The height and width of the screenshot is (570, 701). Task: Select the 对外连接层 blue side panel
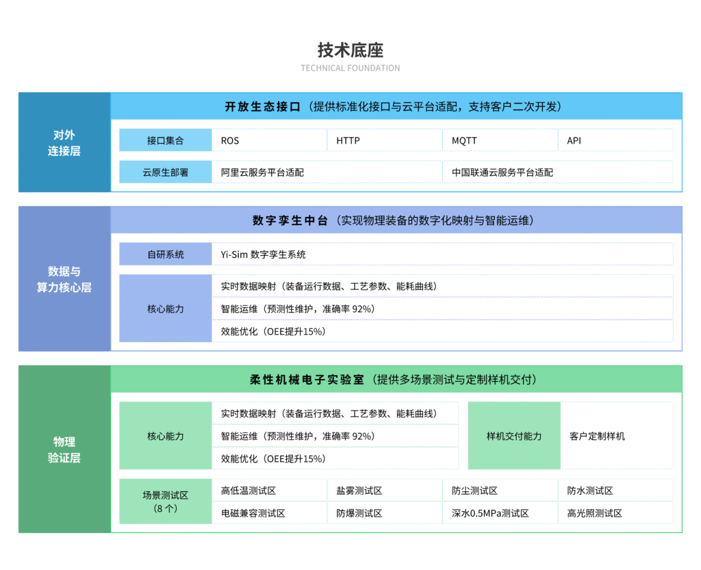(64, 142)
